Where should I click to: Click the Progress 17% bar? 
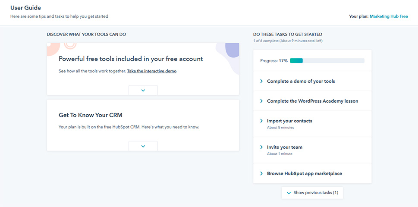pos(327,61)
